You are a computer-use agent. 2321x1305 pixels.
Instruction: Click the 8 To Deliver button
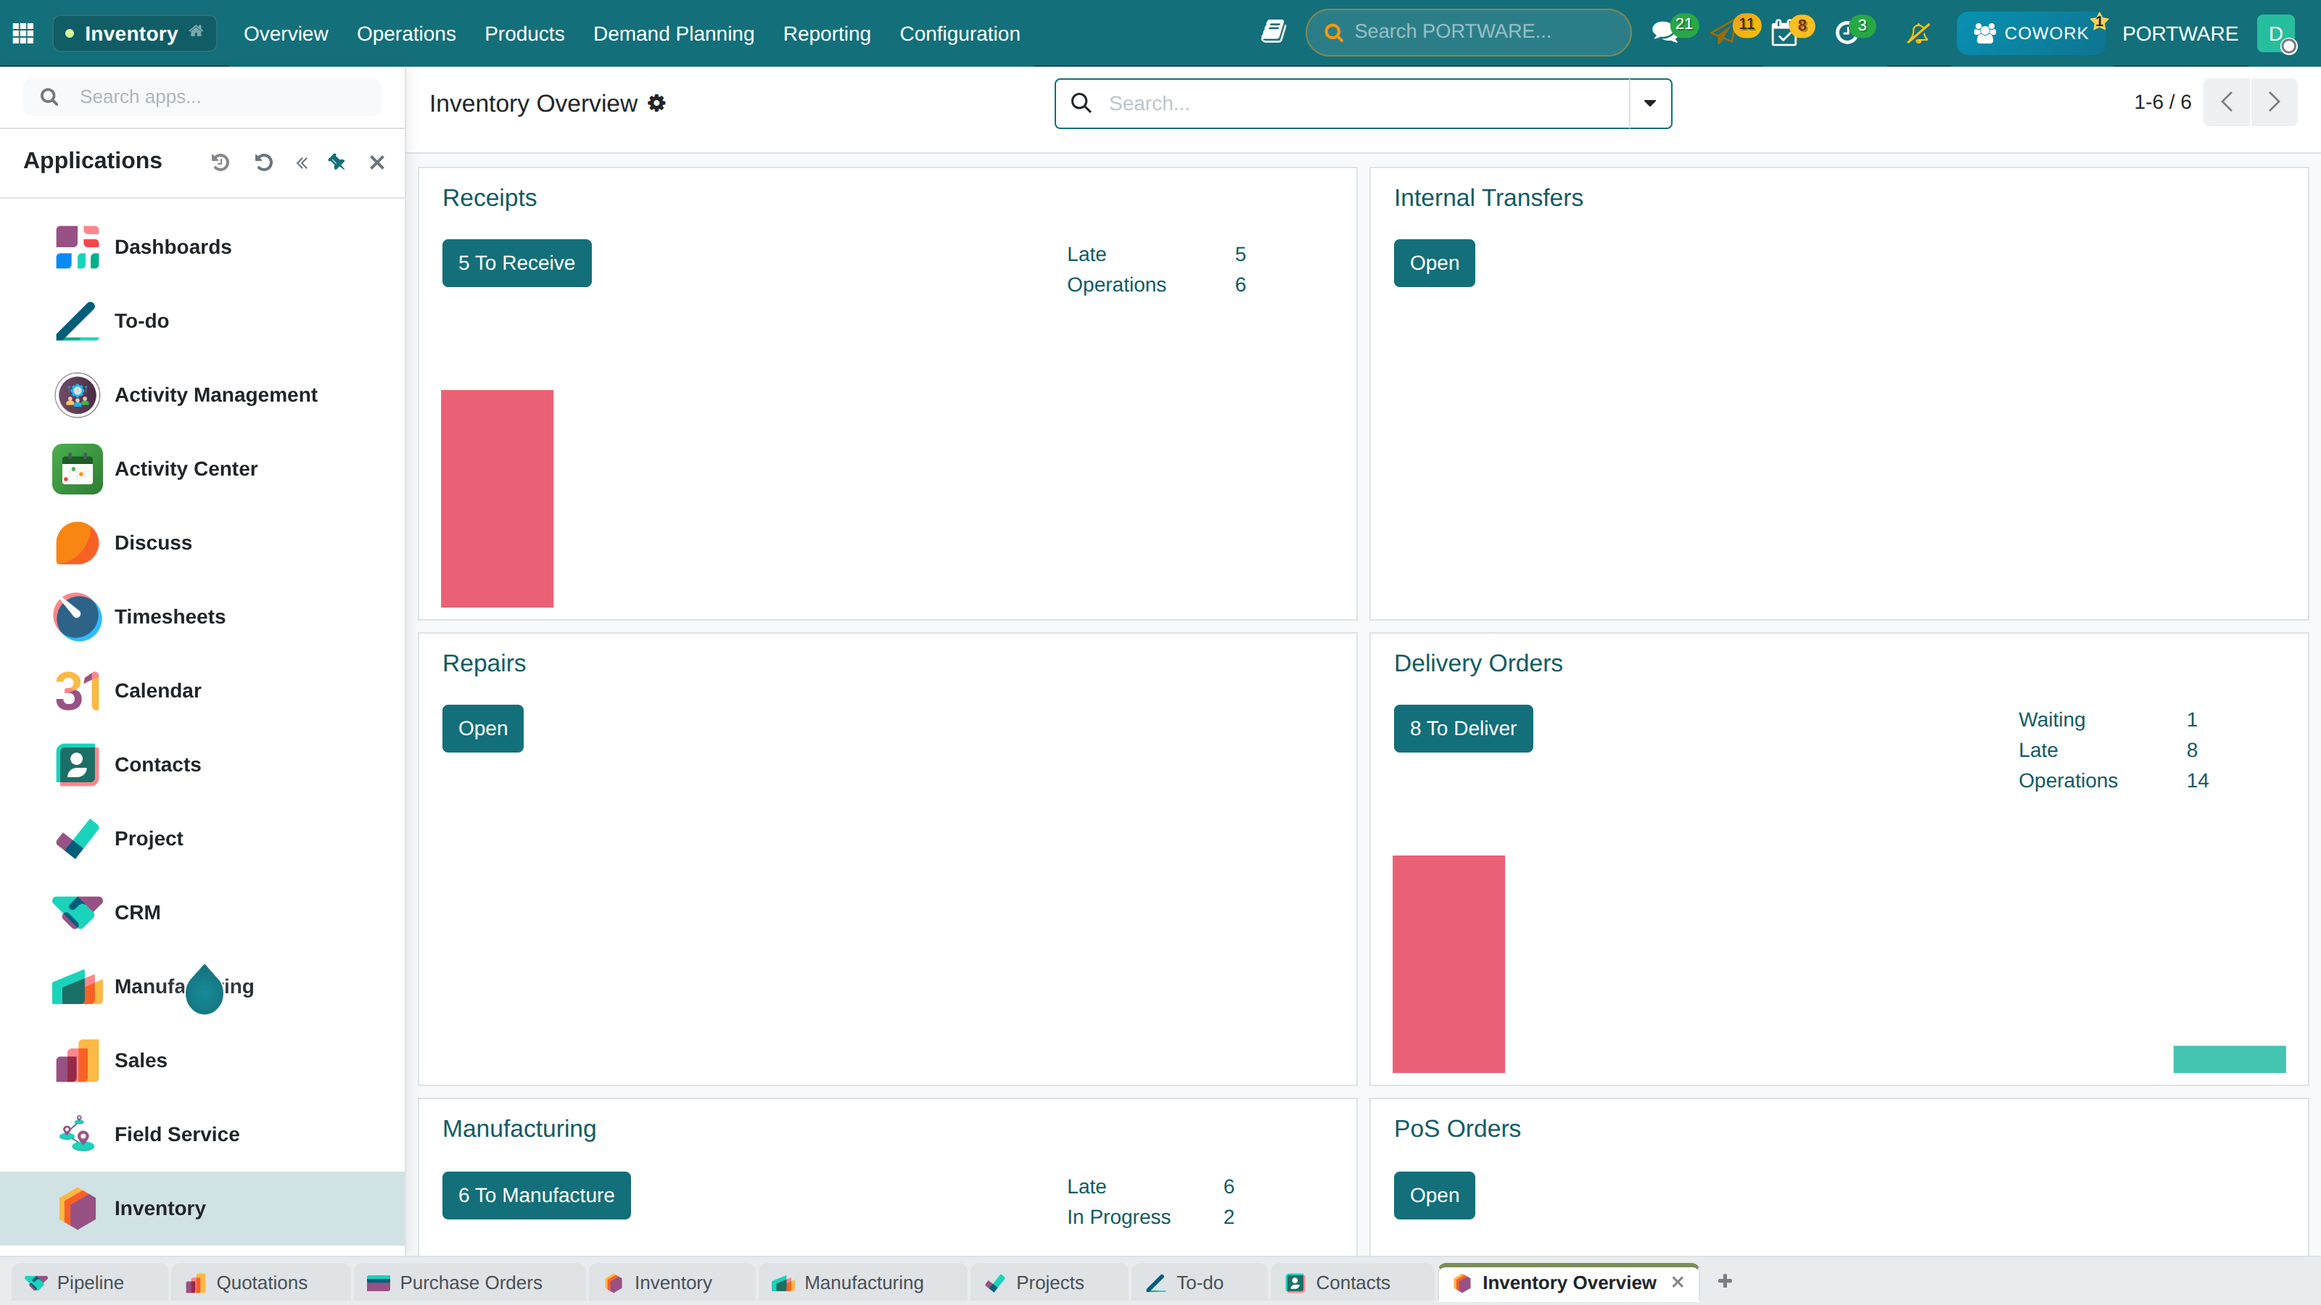[x=1463, y=729]
